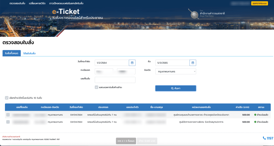Click green paid status icon in second row

point(255,122)
